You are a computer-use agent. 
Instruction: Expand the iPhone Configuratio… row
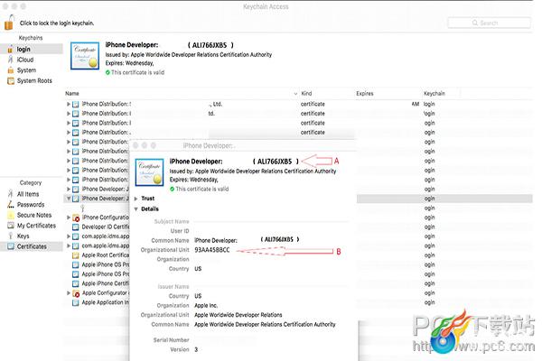69,218
